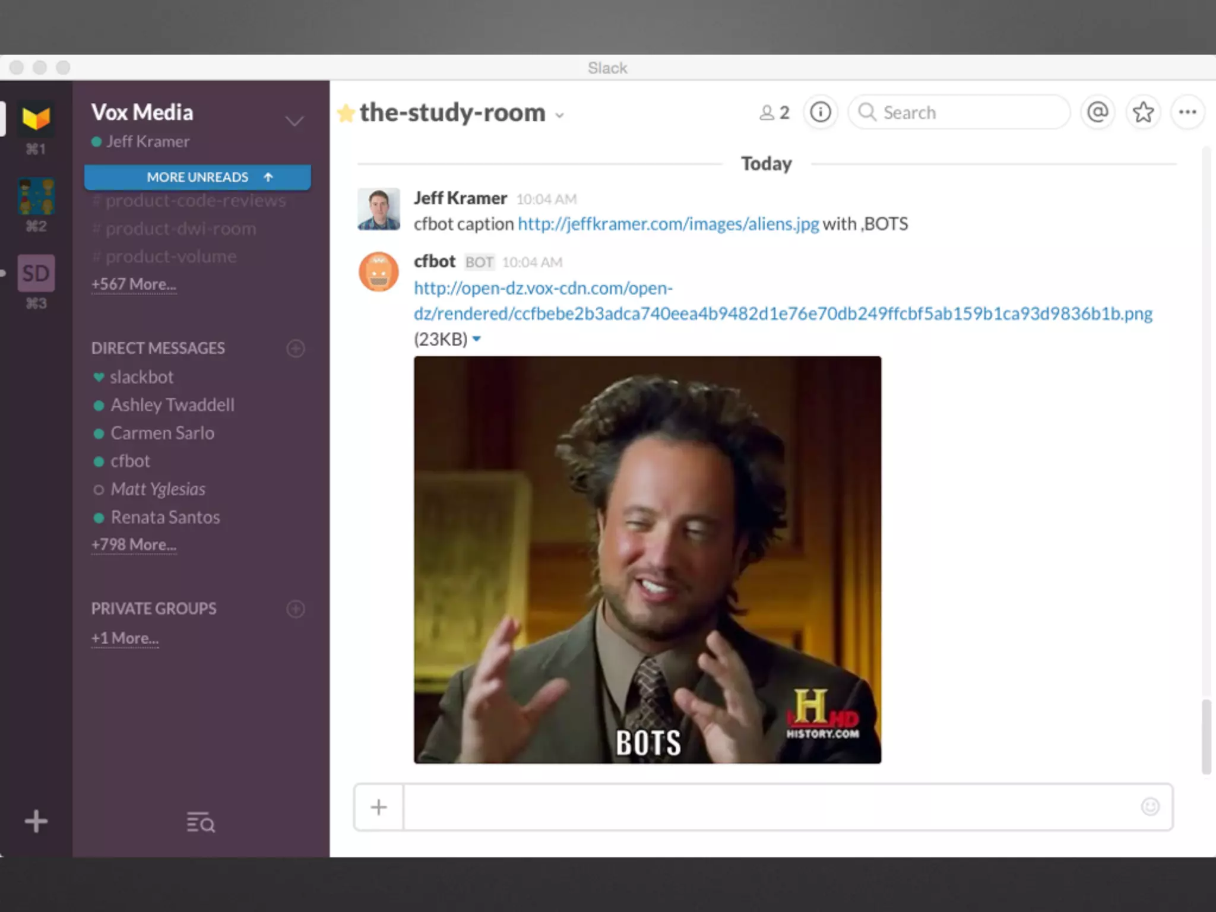Click cfbot's avatar in the message
Viewport: 1216px width, 912px height.
(379, 272)
